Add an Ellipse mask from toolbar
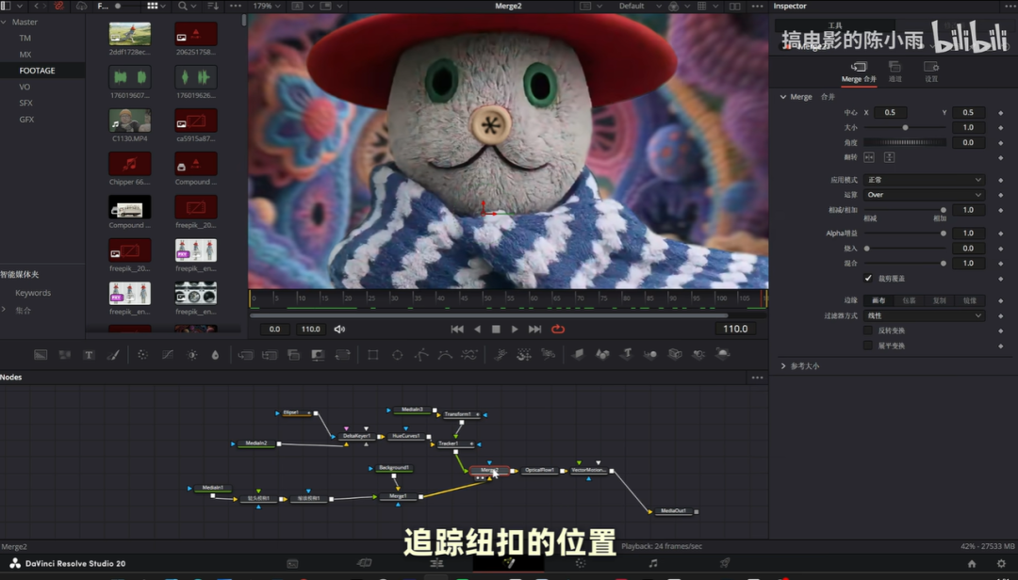This screenshot has width=1018, height=580. 397,355
